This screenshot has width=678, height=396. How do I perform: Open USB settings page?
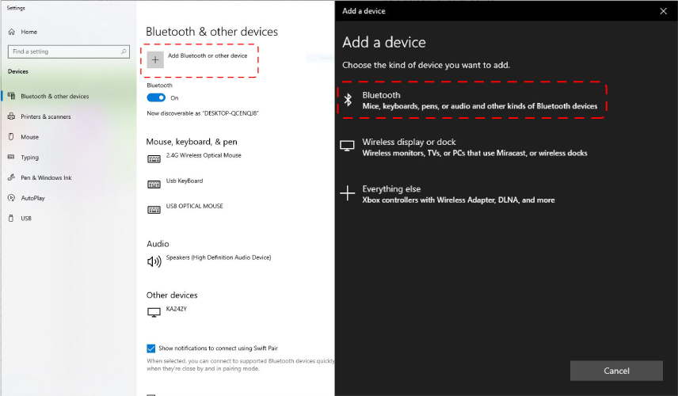click(x=26, y=218)
